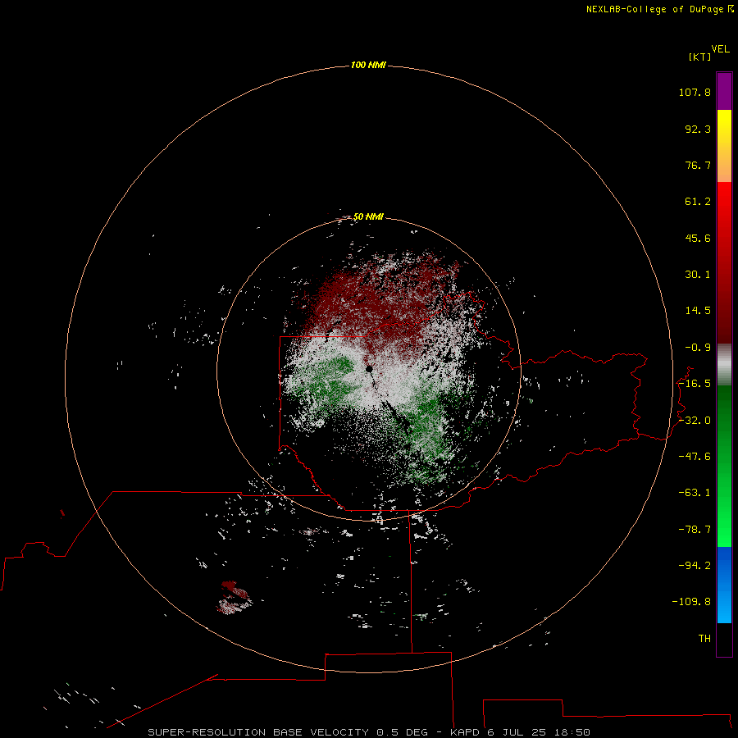The image size is (738, 738).
Task: Select the 92.3 legend value
Action: pos(698,129)
